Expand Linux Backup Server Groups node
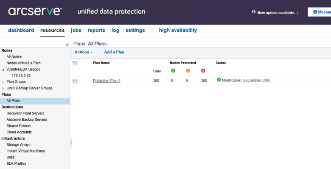This screenshot has width=331, height=169. 3,88
